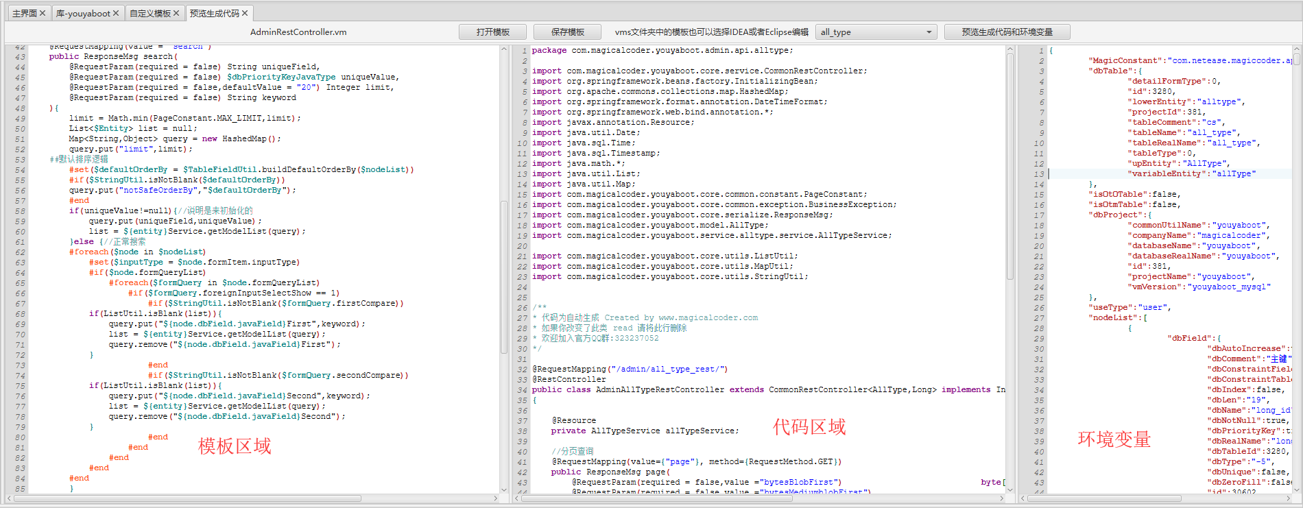Click '#set($inputType = $node.formItem.inputType)' line
1303x508 pixels.
point(194,262)
